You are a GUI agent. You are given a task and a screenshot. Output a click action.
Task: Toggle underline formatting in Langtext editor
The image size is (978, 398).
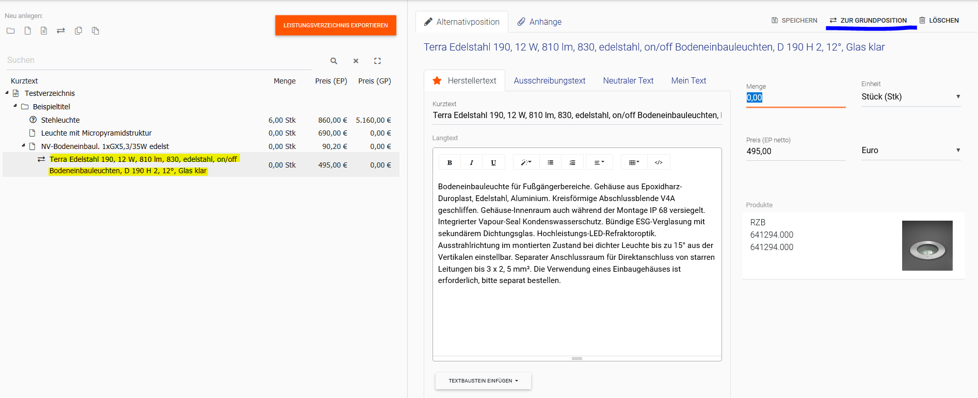493,162
